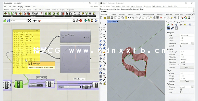
Task: Switch to Grasshopper Transform tab
Action: (x=55, y=10)
